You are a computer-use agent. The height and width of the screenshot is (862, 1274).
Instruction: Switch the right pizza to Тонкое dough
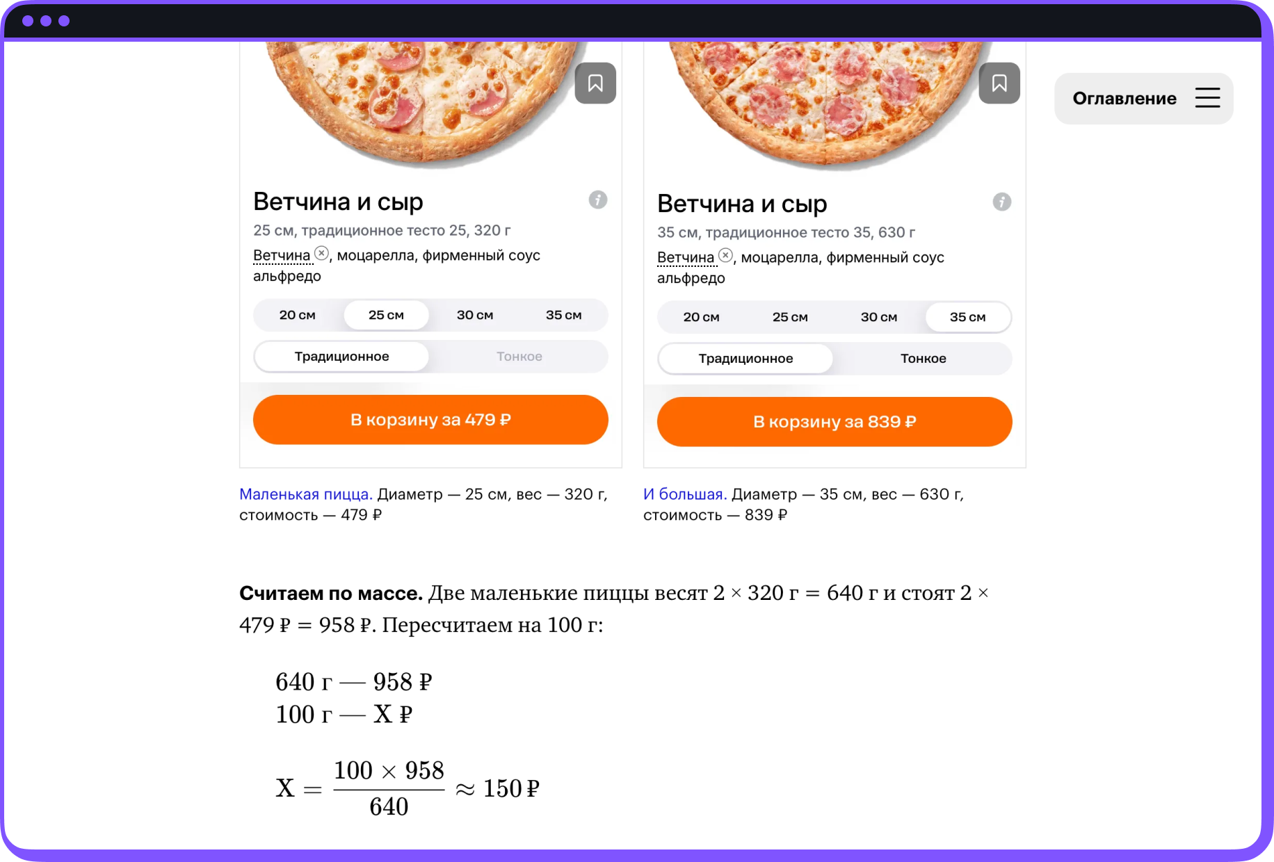click(x=924, y=358)
